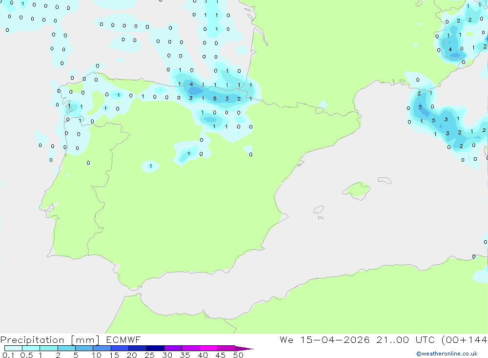
Task: Click the Mallorca island on the map
Action: click(x=357, y=190)
